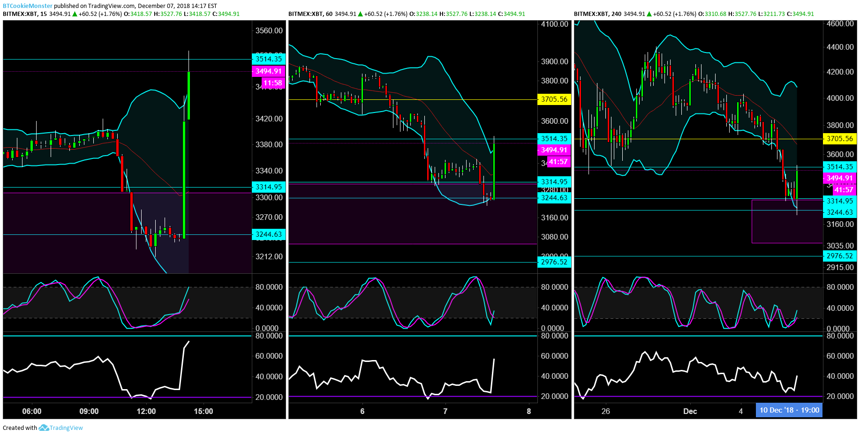Click the 11:58 countdown label
The height and width of the screenshot is (436, 860).
click(x=273, y=83)
